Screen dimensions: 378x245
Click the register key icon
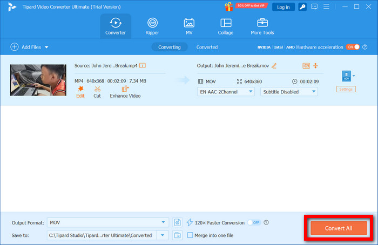tap(302, 6)
